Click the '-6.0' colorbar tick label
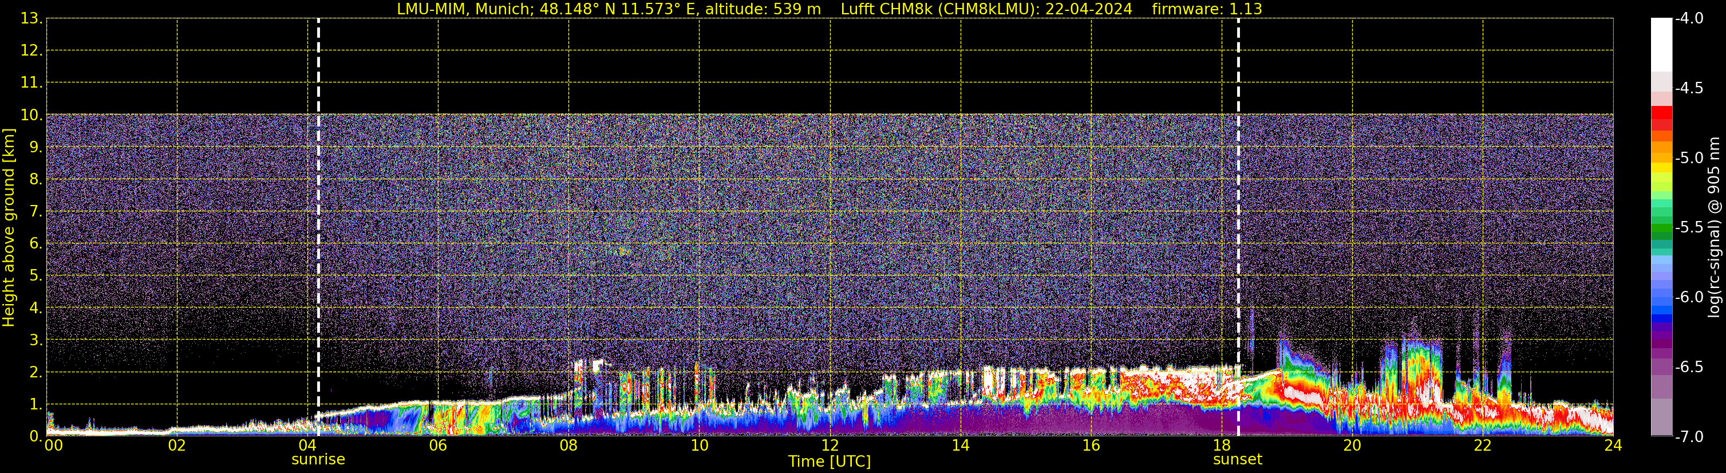The image size is (1726, 473). point(1688,297)
